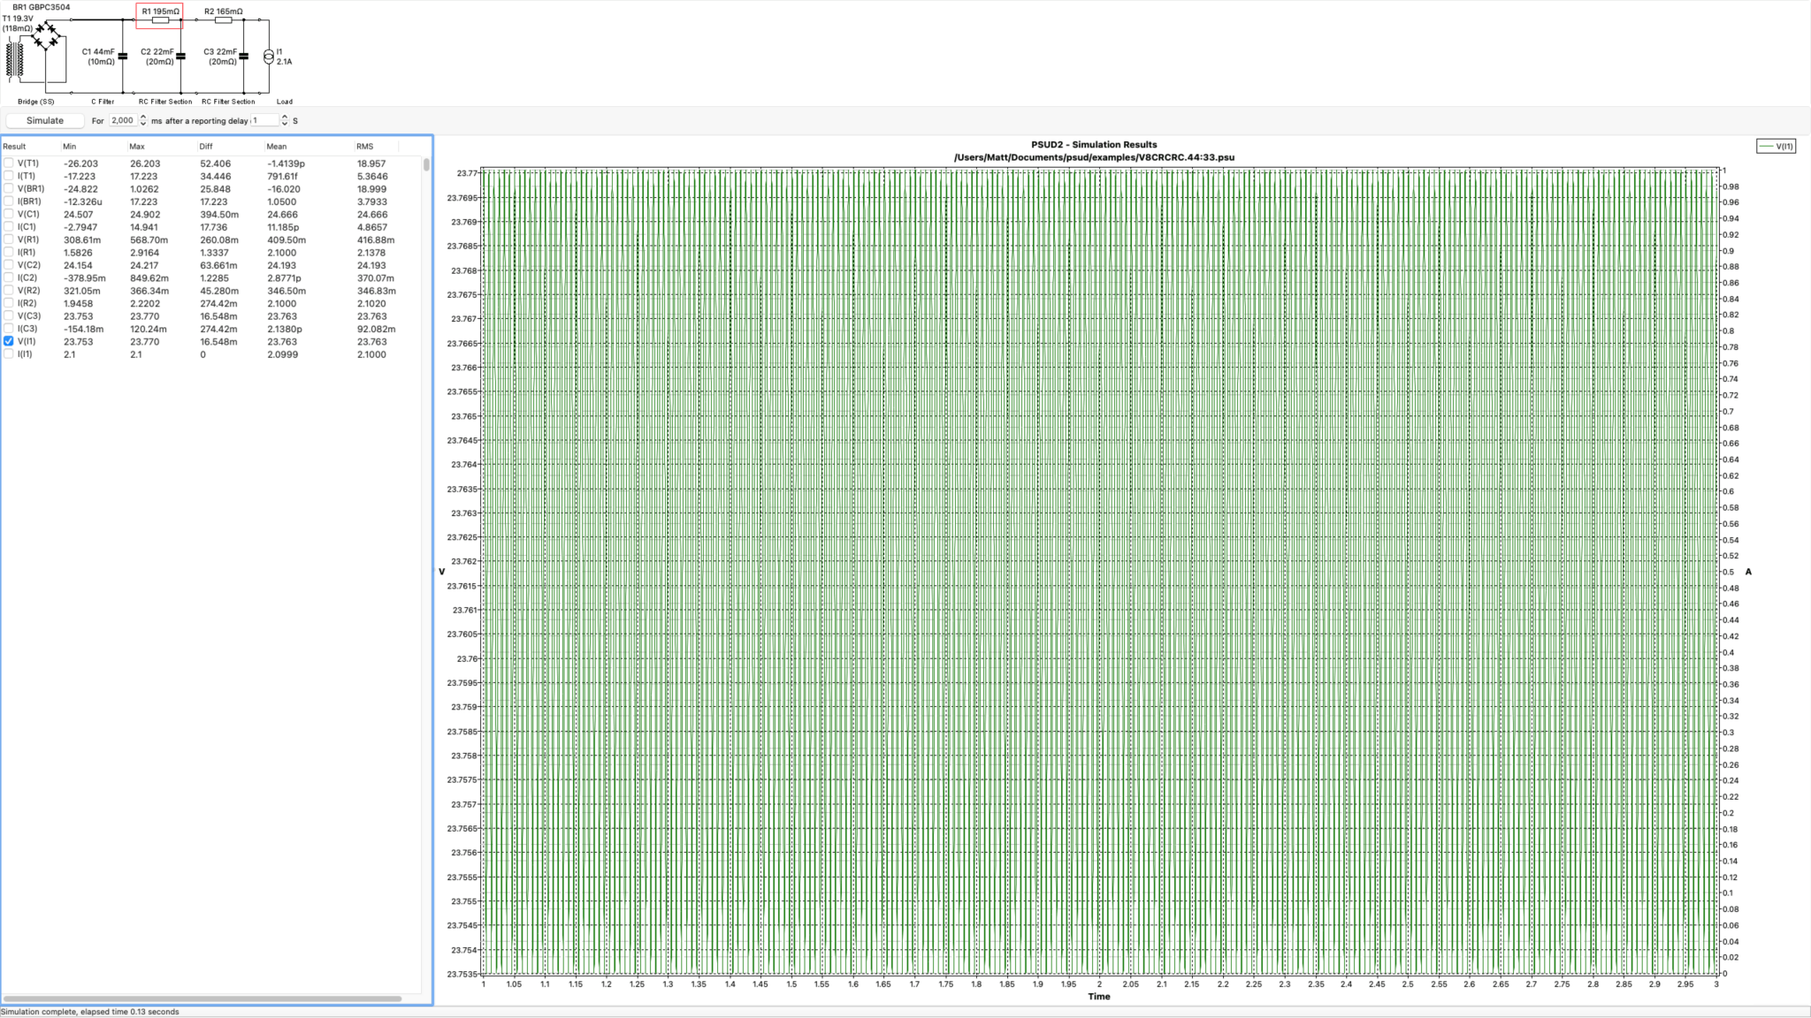Select the C2 22mF capacitor symbol

pos(180,57)
